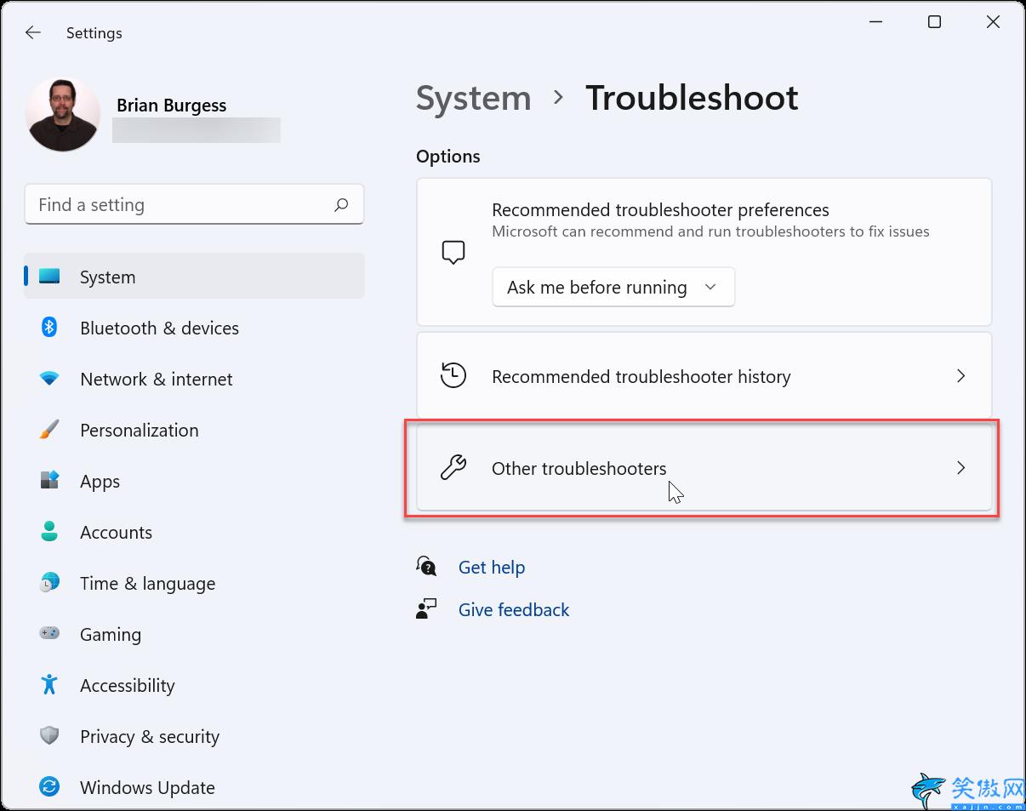Click the magnifier icon in search box
Viewport: 1026px width, 811px height.
(341, 205)
